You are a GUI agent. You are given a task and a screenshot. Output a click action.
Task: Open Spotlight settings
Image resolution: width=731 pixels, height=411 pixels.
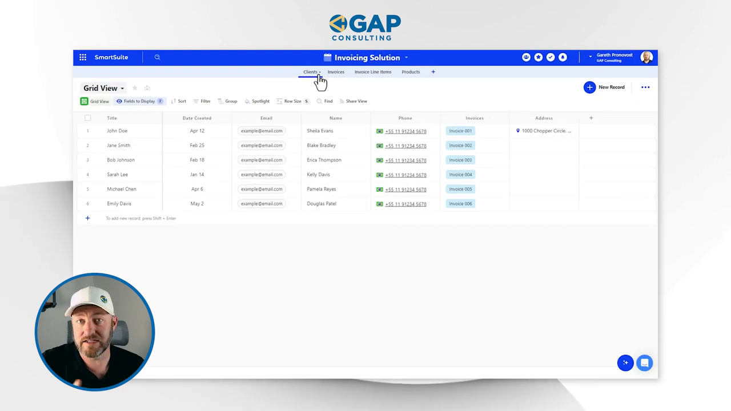click(256, 101)
